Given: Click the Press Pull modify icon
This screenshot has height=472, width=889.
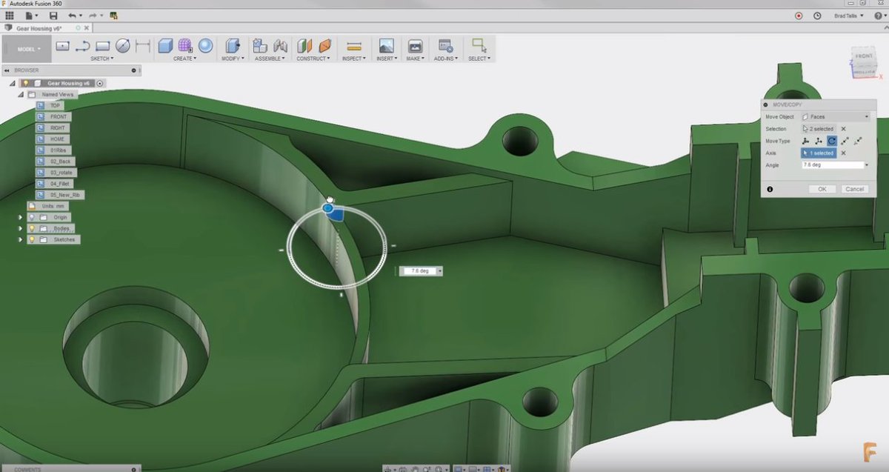Looking at the screenshot, I should (233, 46).
